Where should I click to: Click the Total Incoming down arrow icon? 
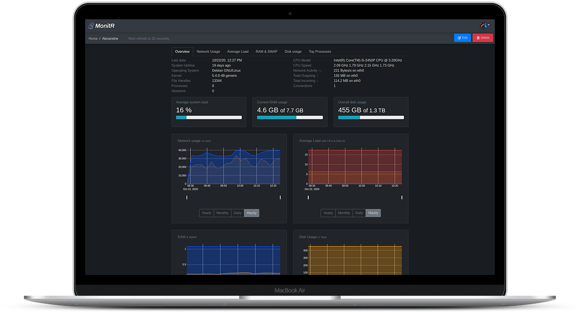tap(318, 80)
